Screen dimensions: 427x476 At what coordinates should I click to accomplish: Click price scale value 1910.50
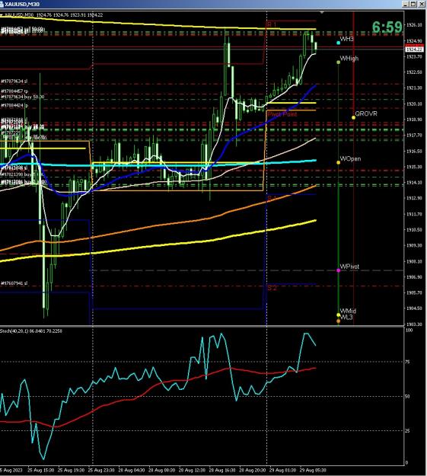coord(414,230)
